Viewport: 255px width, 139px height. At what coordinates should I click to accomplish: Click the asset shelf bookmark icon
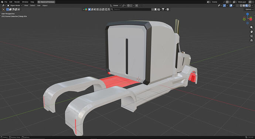pyautogui.click(x=155, y=10)
